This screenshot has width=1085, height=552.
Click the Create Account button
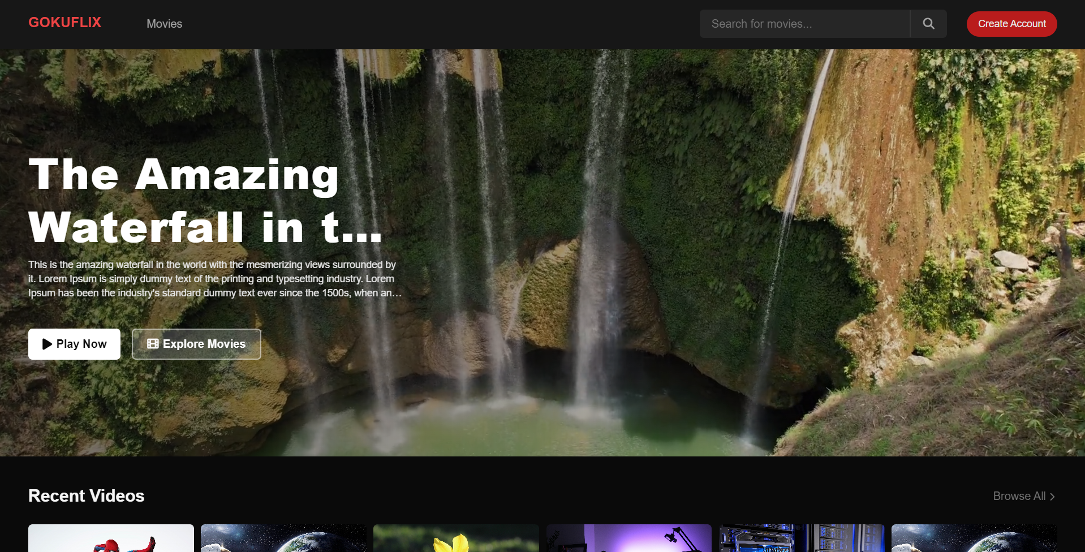point(1011,24)
